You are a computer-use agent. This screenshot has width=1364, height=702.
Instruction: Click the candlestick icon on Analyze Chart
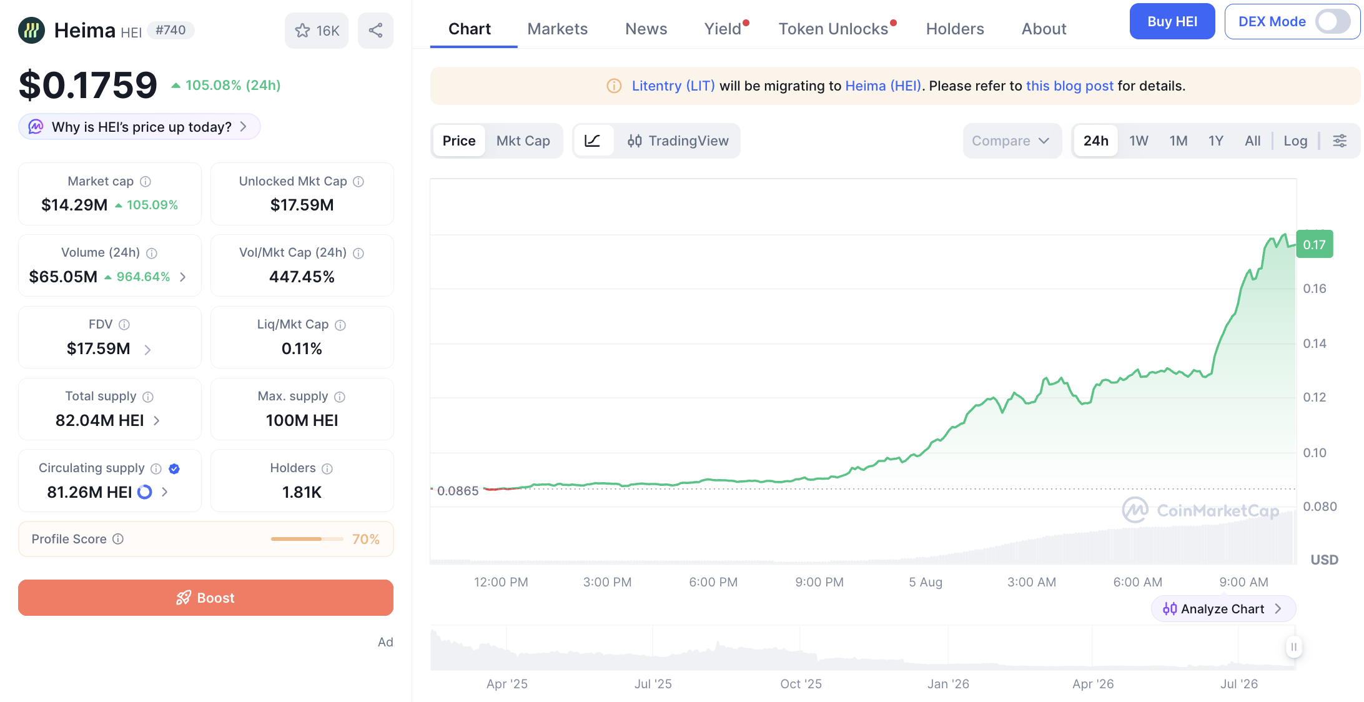point(1170,609)
